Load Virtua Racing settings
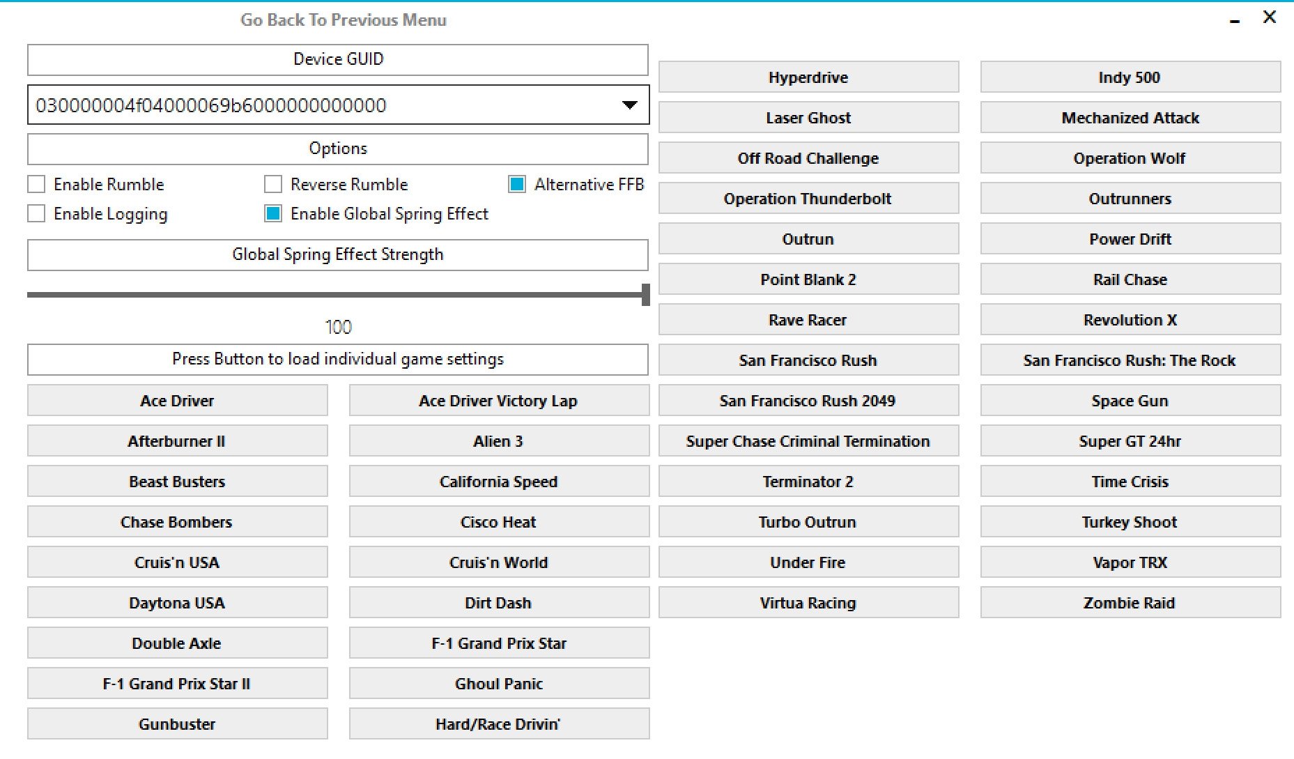 pyautogui.click(x=808, y=603)
